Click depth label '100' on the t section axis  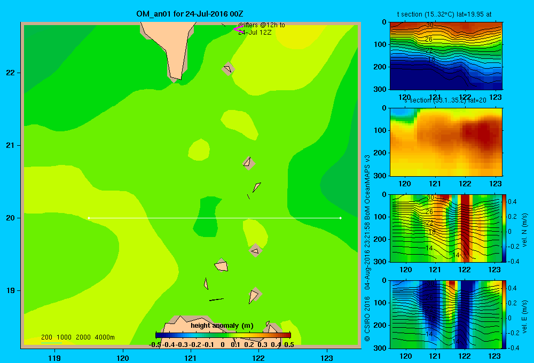tap(380, 44)
